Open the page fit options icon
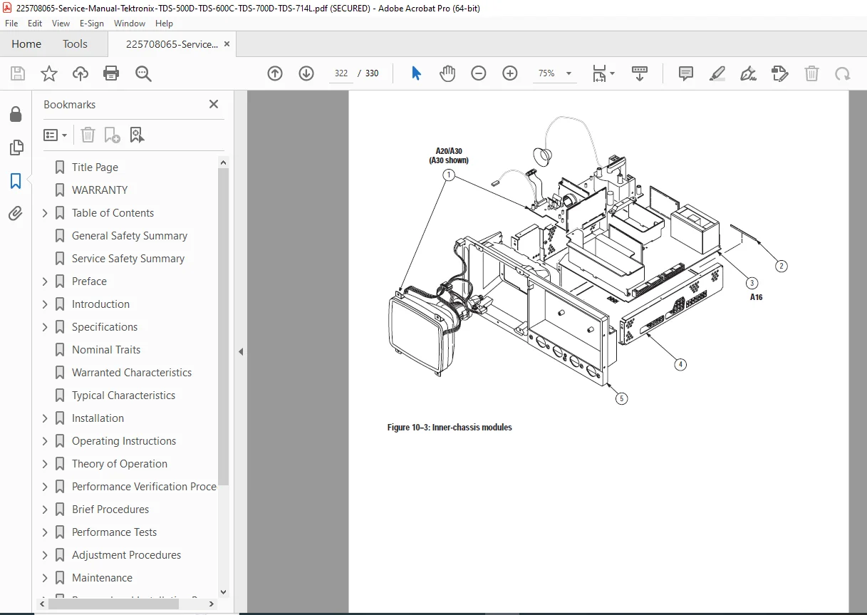The width and height of the screenshot is (867, 615). pyautogui.click(x=603, y=73)
